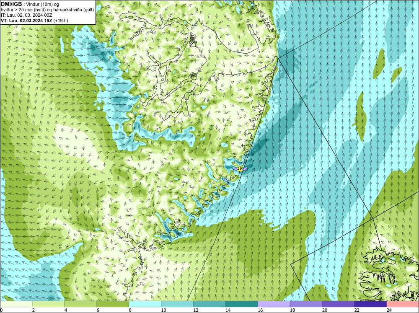
Task: Select the 14–16 m/s dark teal legend swatch
Action: pyautogui.click(x=242, y=304)
